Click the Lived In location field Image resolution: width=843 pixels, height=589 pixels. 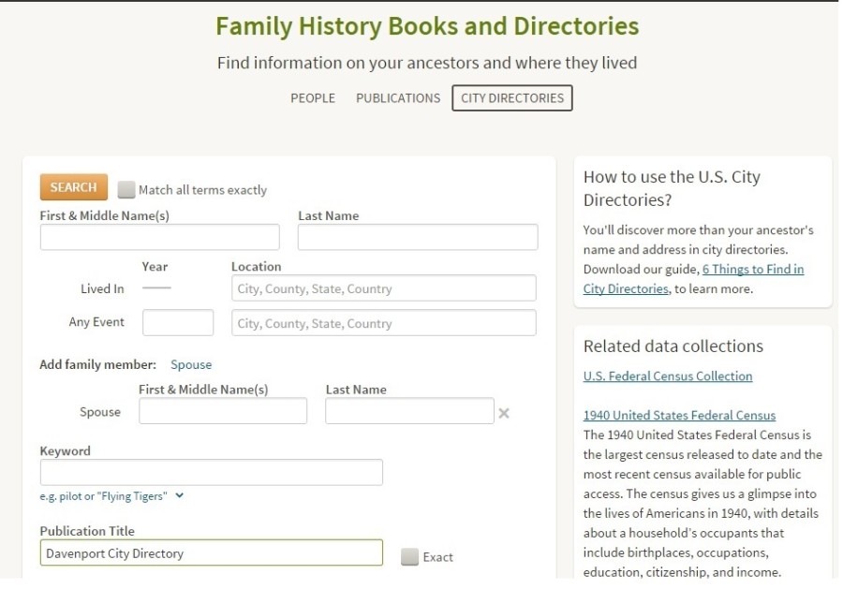click(384, 288)
